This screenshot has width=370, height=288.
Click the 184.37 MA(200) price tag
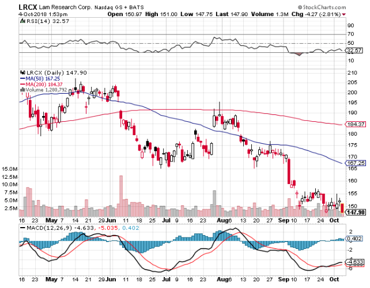point(356,124)
